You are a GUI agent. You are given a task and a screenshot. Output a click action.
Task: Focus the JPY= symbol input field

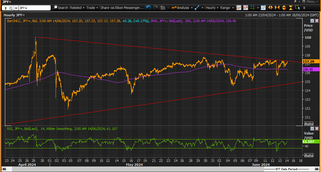click(35, 8)
